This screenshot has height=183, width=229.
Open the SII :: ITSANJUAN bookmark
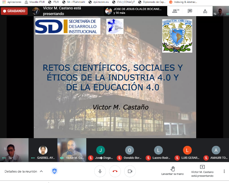[x=74, y=2]
